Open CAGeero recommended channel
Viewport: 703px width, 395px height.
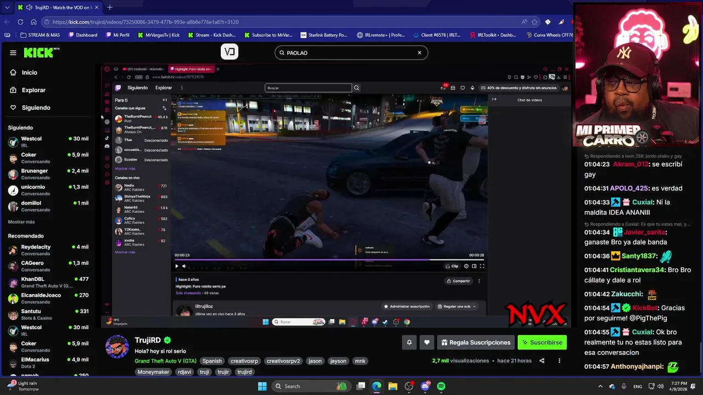pyautogui.click(x=48, y=266)
